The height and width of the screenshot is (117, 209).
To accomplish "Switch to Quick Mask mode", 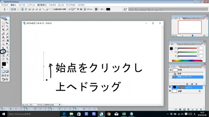I will [x=7, y=71].
